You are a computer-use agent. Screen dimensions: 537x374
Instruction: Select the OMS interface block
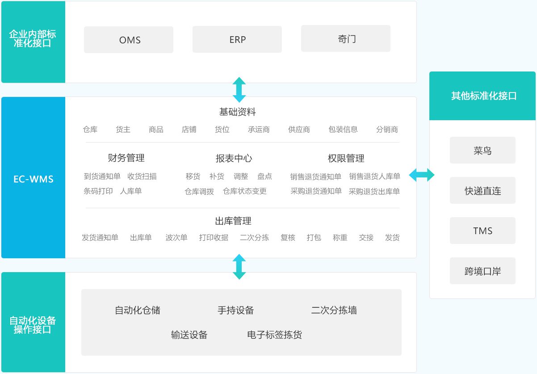click(128, 39)
